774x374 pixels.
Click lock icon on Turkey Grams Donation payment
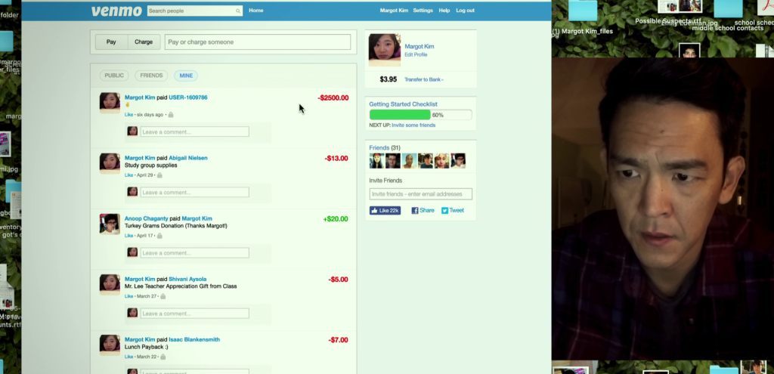click(x=159, y=236)
